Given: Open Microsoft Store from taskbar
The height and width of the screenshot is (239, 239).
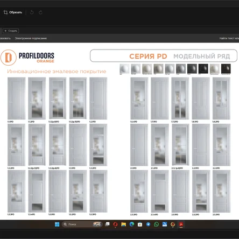Looking at the screenshot, I should coord(140,224).
